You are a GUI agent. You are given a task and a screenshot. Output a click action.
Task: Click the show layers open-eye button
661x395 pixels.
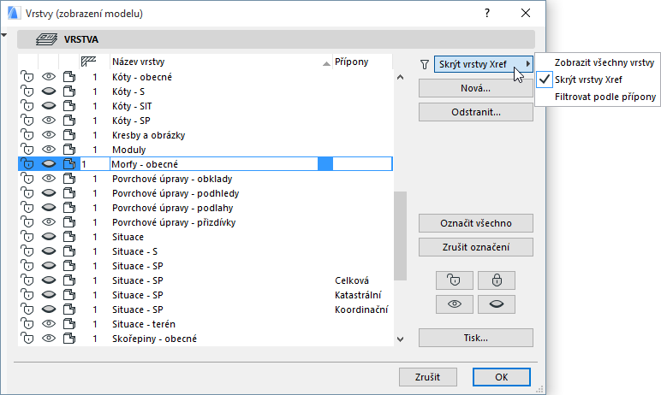[x=454, y=304]
